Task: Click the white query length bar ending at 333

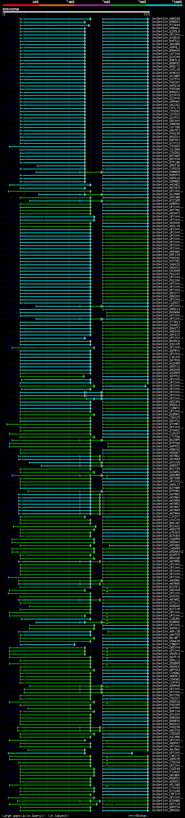Action: click(x=76, y=12)
